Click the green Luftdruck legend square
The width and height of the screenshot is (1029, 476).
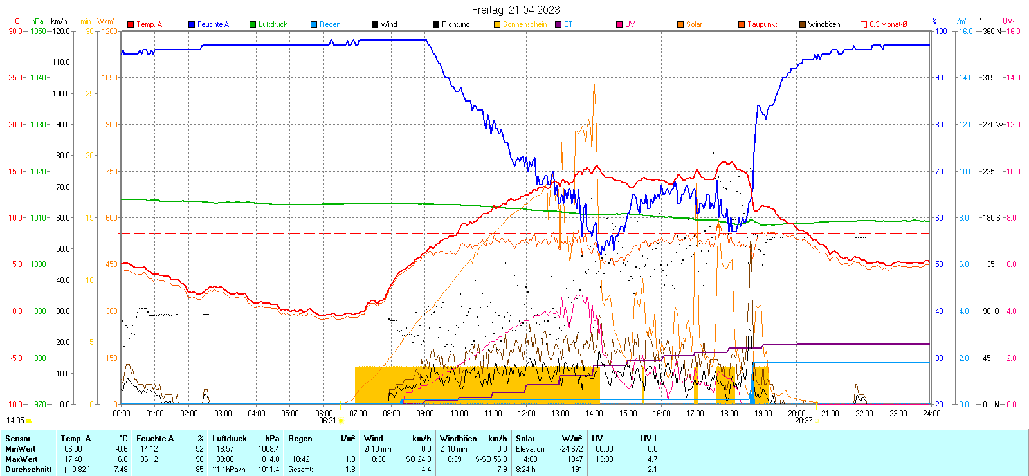pos(253,24)
